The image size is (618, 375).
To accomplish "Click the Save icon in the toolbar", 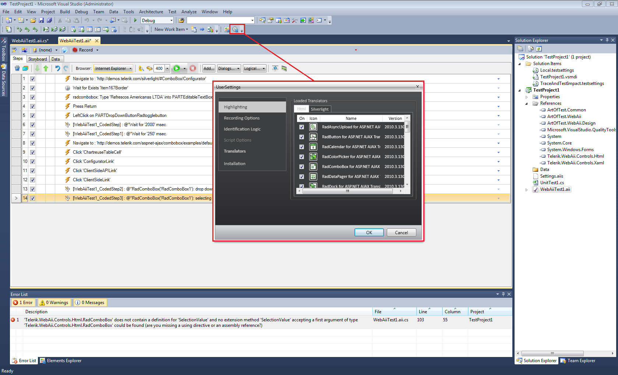I will (x=41, y=21).
